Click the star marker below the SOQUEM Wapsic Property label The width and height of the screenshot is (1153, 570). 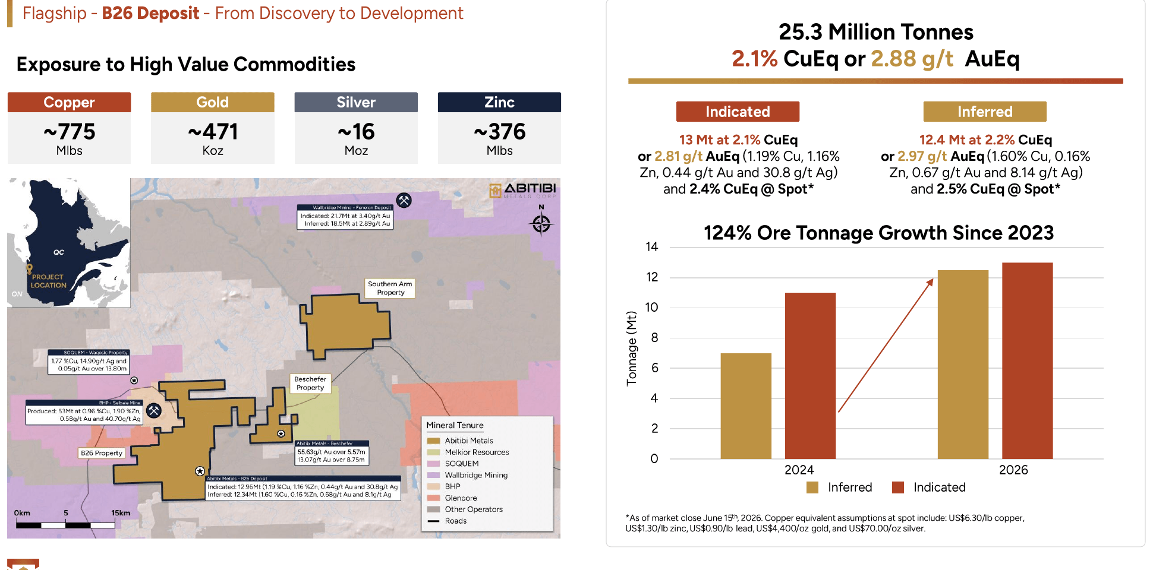click(134, 380)
